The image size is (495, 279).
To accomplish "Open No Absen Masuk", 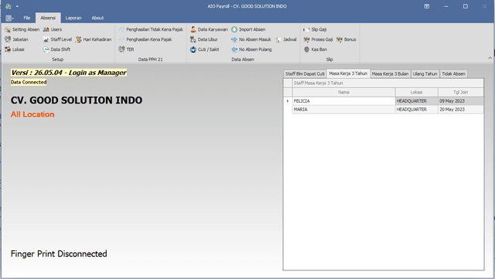I will click(x=251, y=39).
